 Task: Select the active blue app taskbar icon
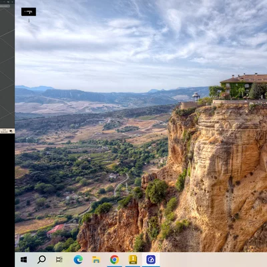coord(151,260)
